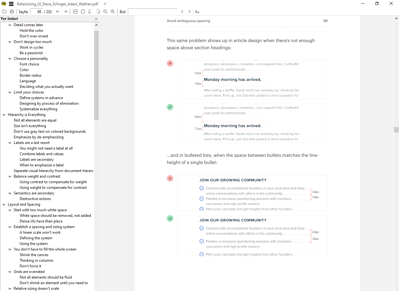This screenshot has width=399, height=291.
Task: Close the Yer İmleri bookmarks panel
Action: [96, 19]
